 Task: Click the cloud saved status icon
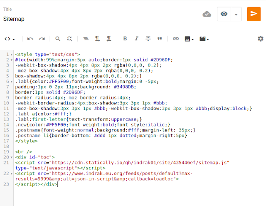pos(207,14)
